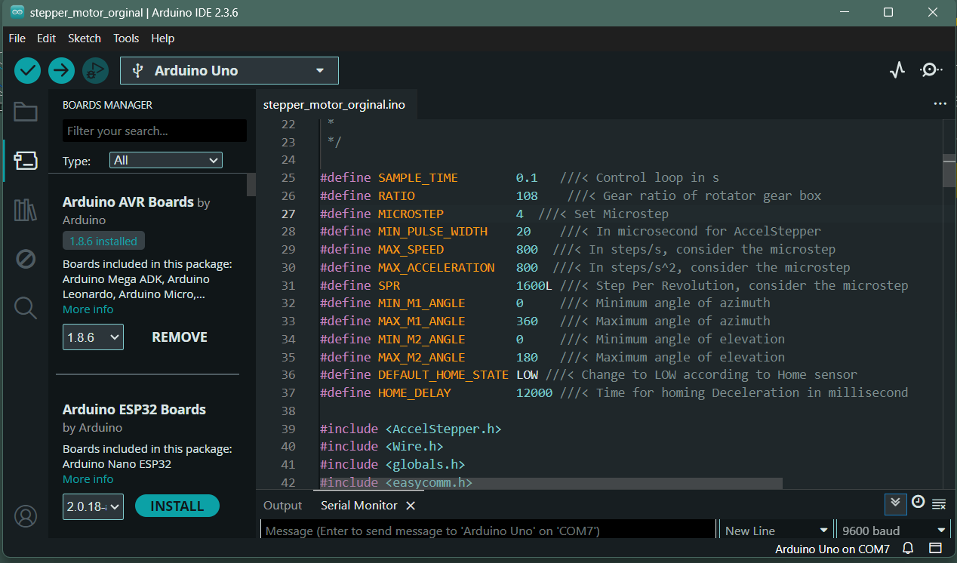This screenshot has width=957, height=563.
Task: Clear Serial Monitor output icon
Action: point(939,503)
